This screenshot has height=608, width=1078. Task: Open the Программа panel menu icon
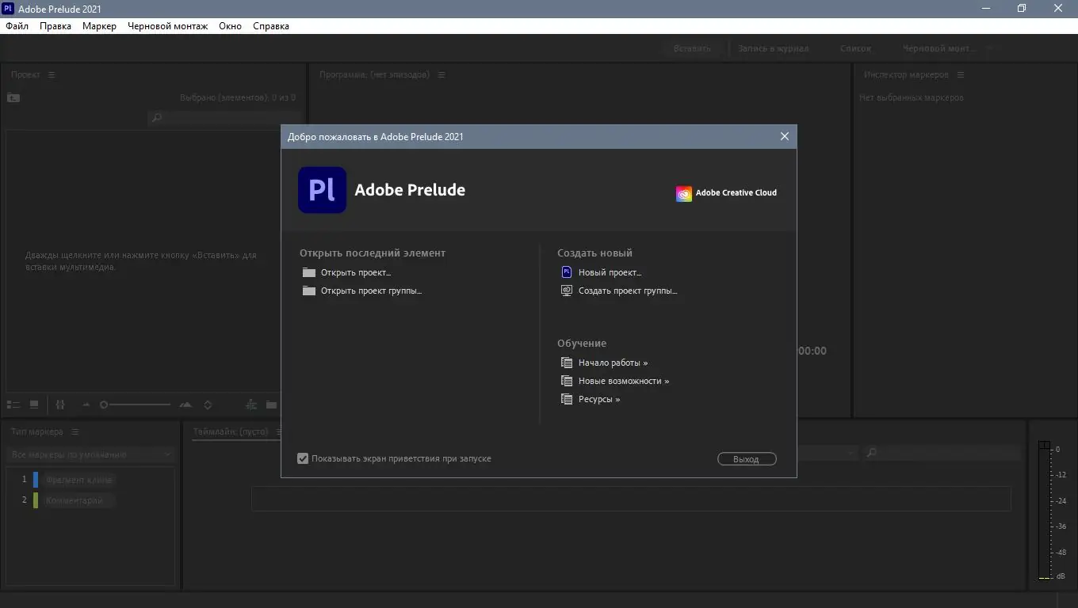(x=442, y=74)
